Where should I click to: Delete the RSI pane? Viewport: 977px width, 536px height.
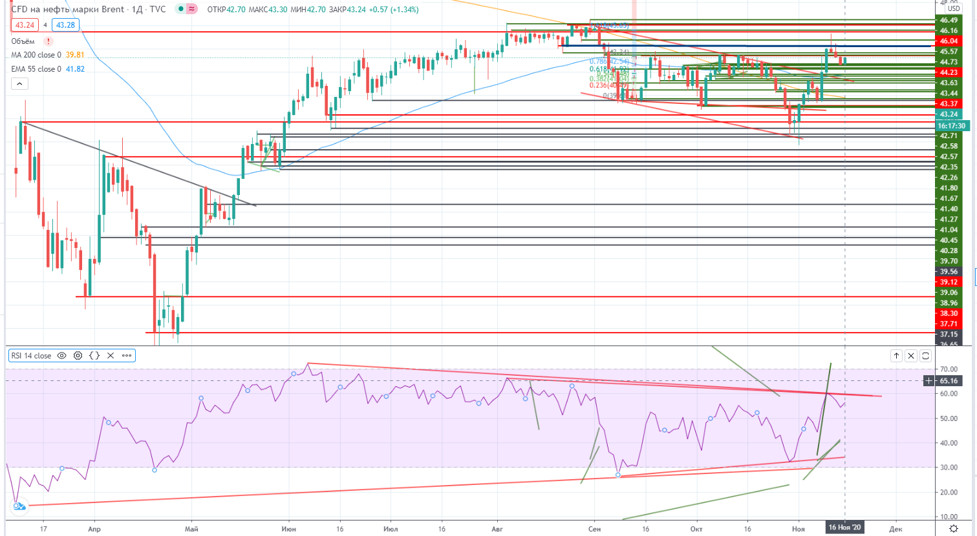coord(911,356)
